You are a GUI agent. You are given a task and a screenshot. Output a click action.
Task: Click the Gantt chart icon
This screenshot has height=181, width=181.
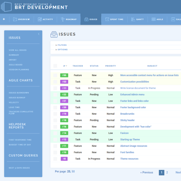click(133, 19)
